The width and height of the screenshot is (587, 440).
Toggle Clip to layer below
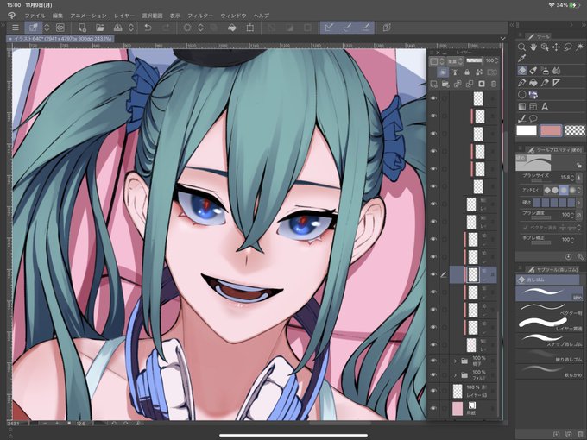(443, 72)
